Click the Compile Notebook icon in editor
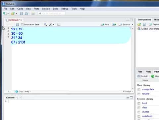159x120 pixels. tap(59, 24)
